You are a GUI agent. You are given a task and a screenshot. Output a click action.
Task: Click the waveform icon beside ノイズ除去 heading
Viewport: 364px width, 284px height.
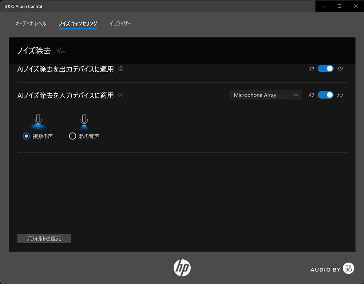click(61, 51)
